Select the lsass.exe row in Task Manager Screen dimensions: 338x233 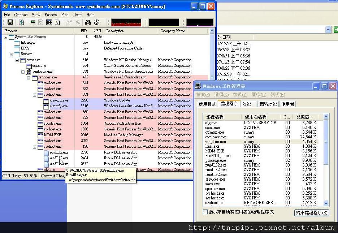[261, 146]
